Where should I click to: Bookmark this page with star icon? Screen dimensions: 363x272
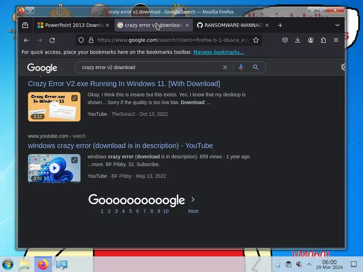(256, 40)
